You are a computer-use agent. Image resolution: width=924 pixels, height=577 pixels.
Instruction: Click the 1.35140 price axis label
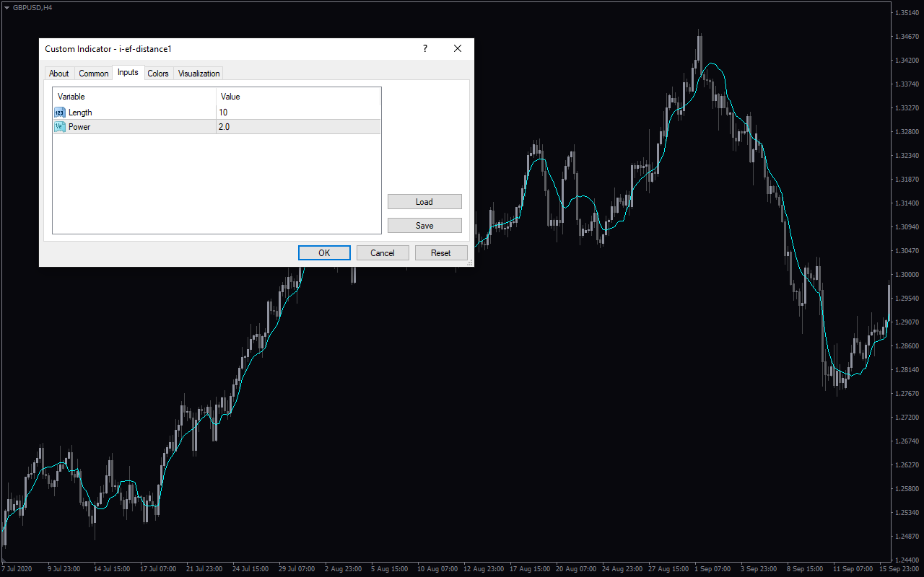click(906, 13)
